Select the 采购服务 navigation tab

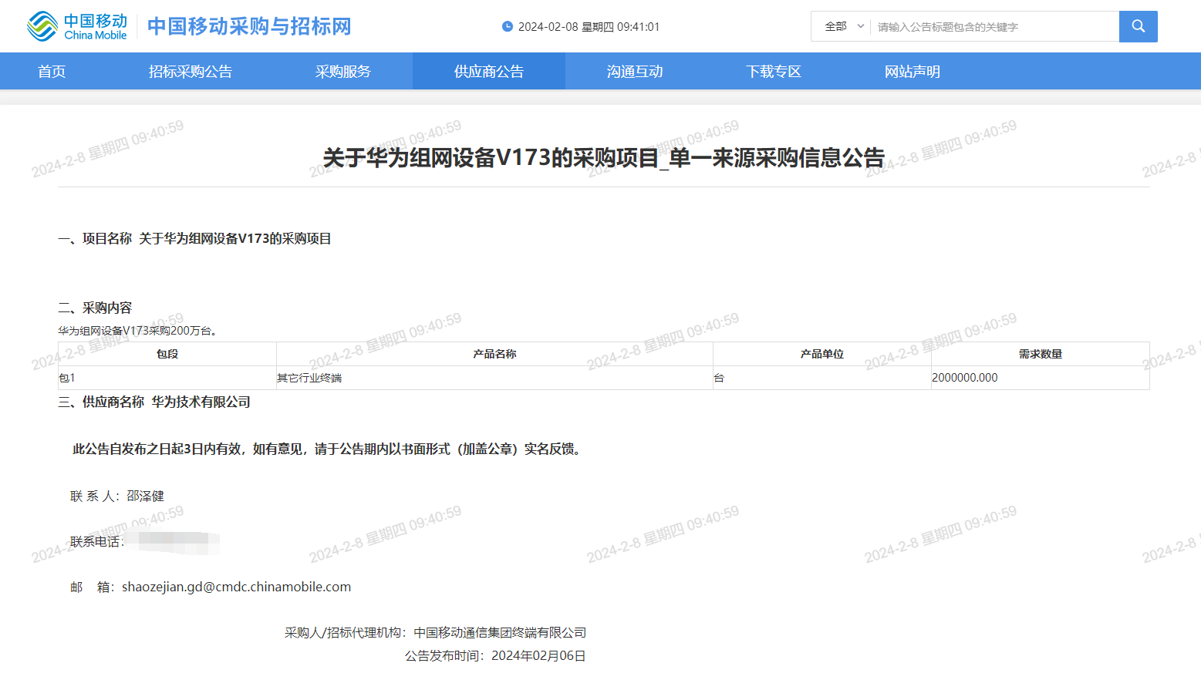pyautogui.click(x=343, y=72)
